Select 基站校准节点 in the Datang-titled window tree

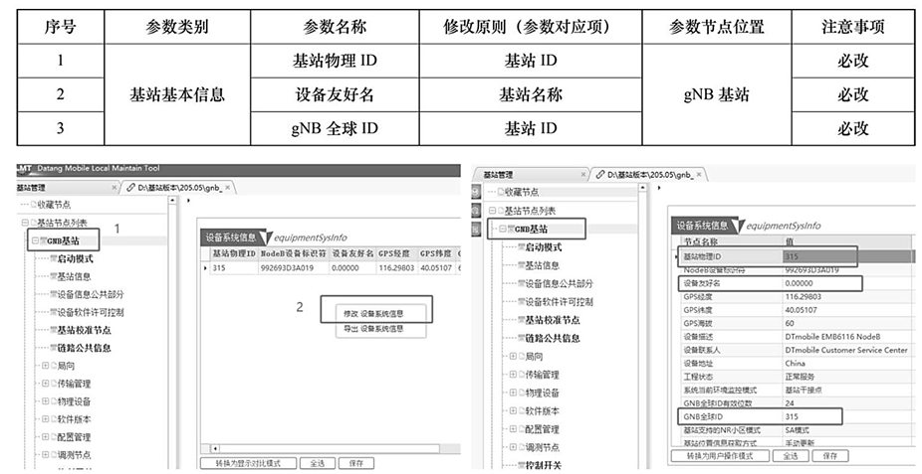click(x=84, y=330)
